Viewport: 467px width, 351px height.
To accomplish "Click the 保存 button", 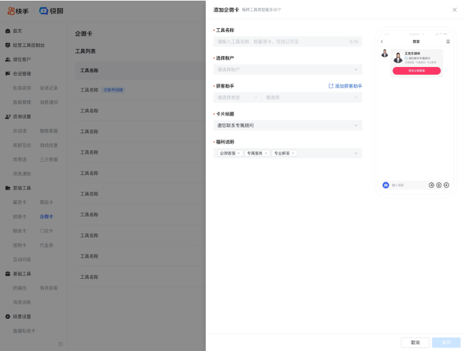I will [446, 343].
